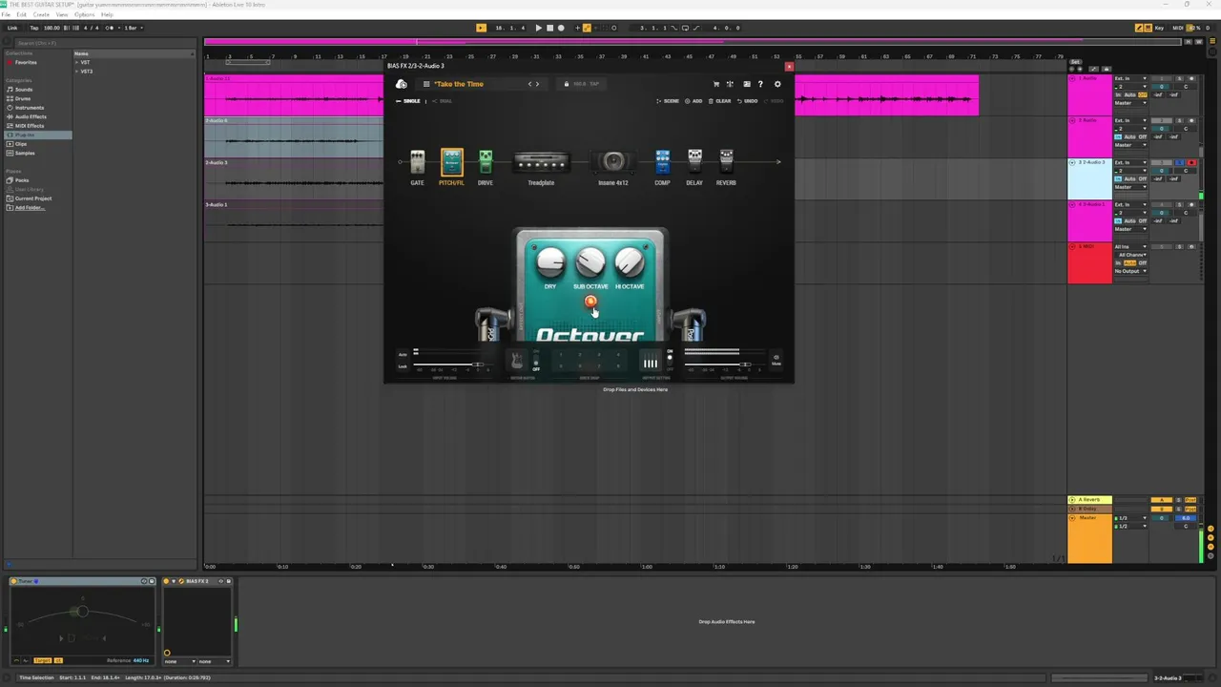Select the DELAY pedal
1221x687 pixels.
tap(694, 163)
